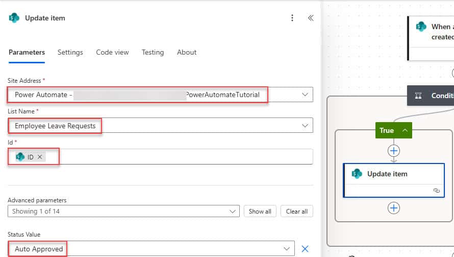Click the Show all button
Screen dimensions: 454x257
point(260,211)
